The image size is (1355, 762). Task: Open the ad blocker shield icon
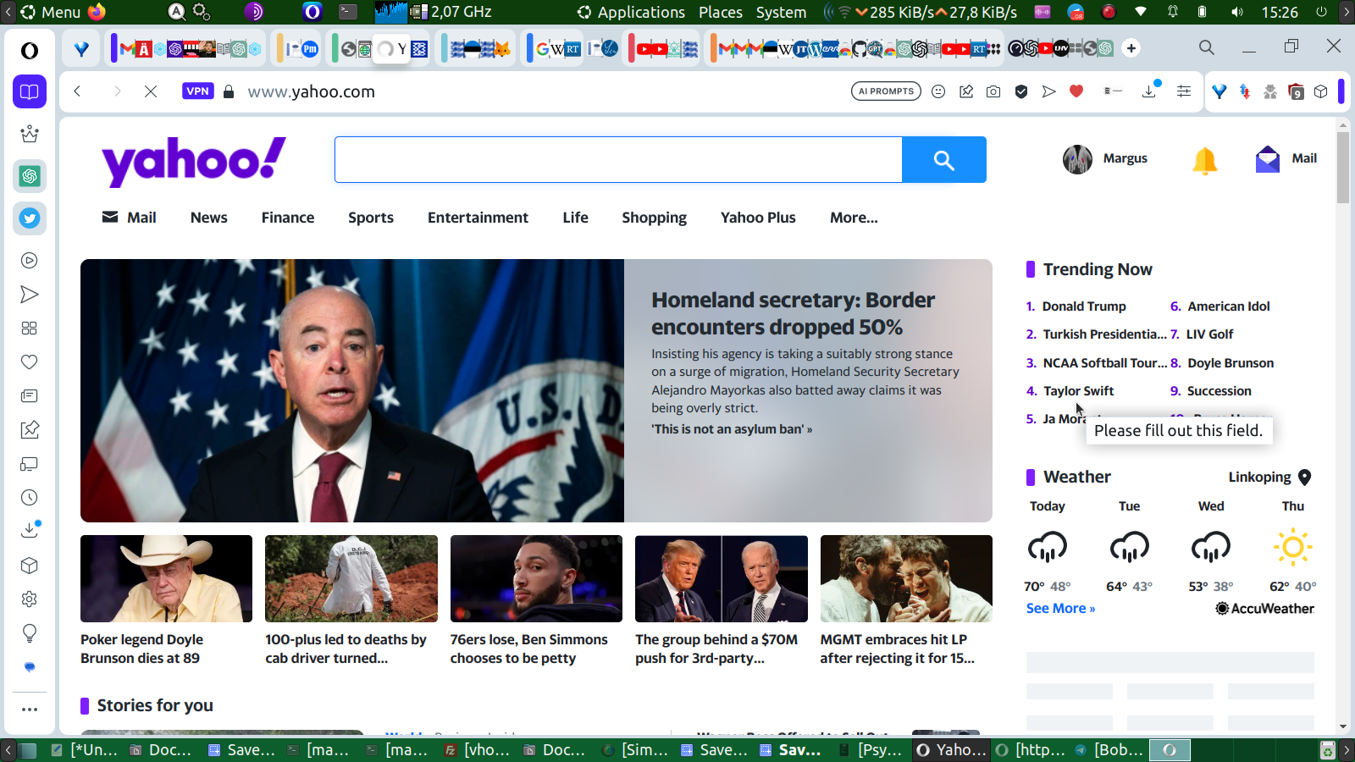(1021, 91)
